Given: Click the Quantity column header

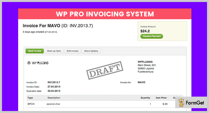Looking at the screenshot, I should [145, 98].
